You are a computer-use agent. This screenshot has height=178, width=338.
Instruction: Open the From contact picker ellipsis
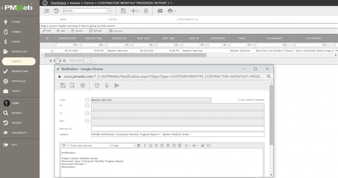click(x=87, y=100)
